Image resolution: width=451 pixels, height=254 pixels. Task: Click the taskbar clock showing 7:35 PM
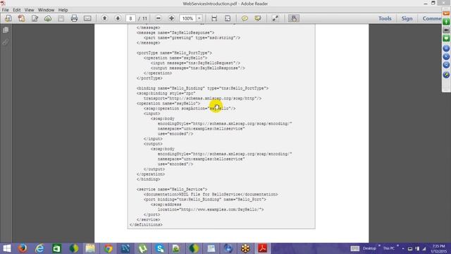pyautogui.click(x=438, y=248)
